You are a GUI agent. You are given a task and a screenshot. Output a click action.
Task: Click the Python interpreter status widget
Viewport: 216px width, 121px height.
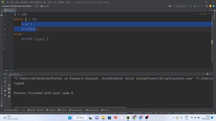(x=192, y=113)
